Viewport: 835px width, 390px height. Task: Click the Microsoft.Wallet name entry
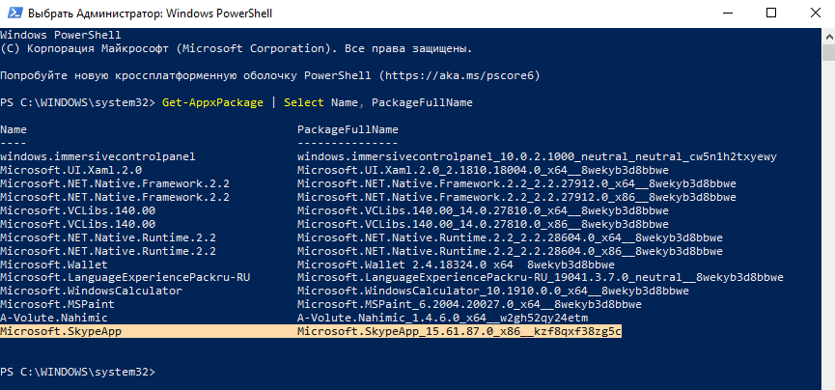coord(54,265)
